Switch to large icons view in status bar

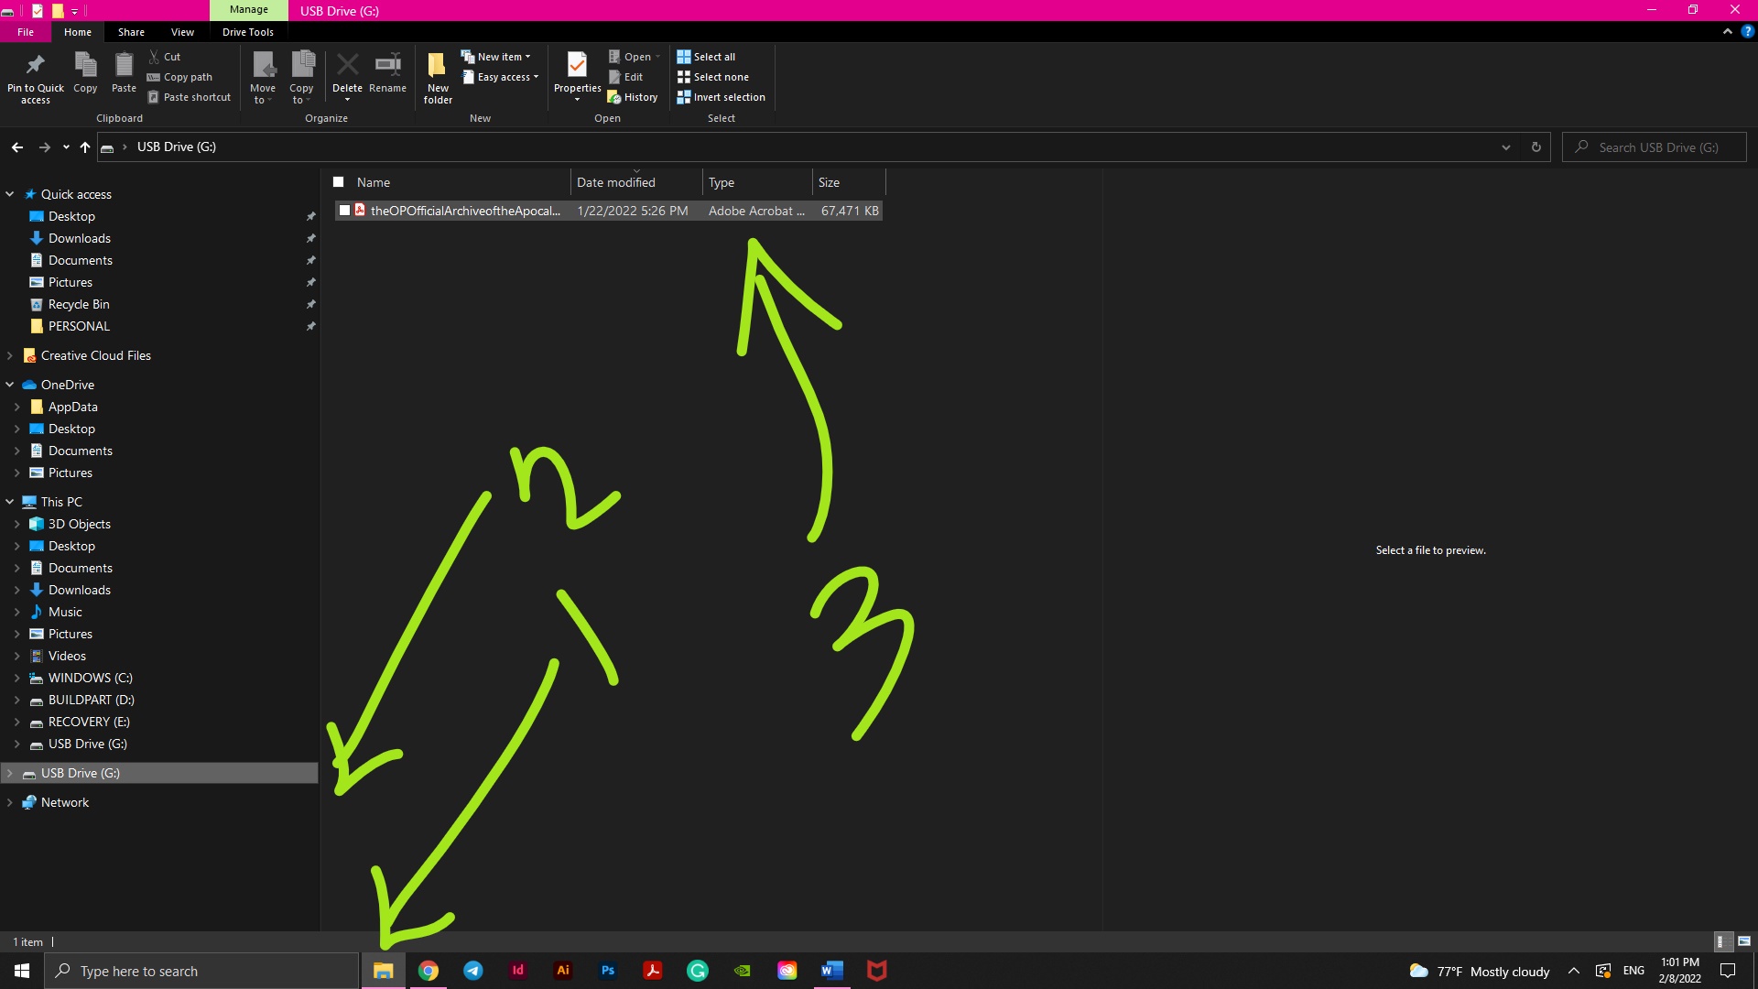coord(1744,941)
